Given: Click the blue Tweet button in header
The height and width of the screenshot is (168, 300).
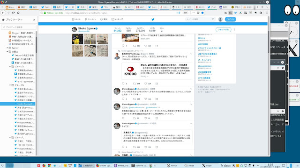Looking at the screenshot, I should coord(230,19).
